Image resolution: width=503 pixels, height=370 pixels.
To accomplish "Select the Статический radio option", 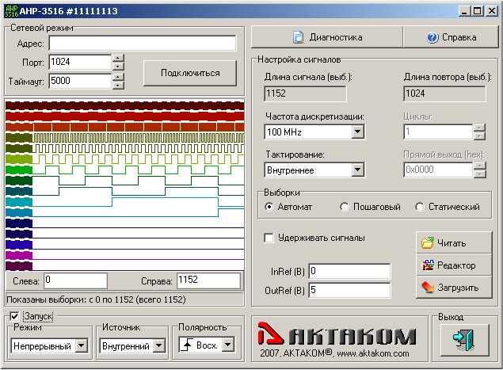I will 420,207.
